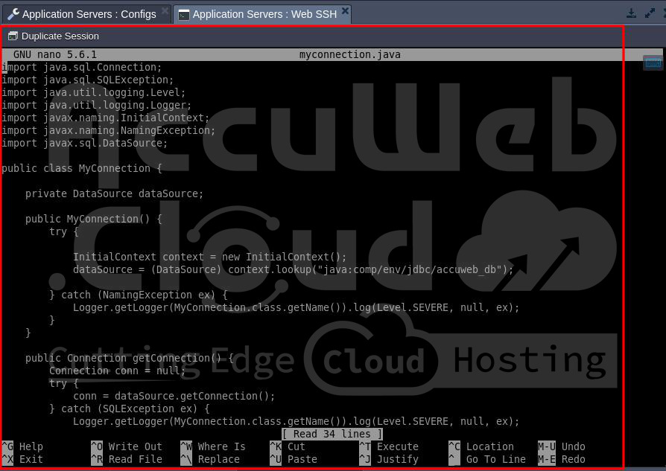
Task: Click the ^C Location shortcut
Action: pyautogui.click(x=481, y=446)
